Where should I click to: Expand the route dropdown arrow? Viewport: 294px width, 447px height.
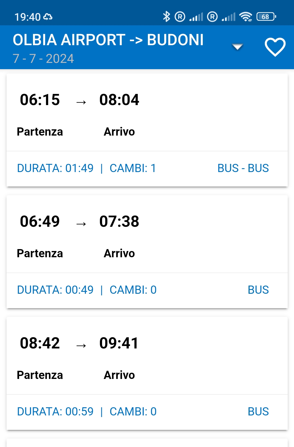(x=237, y=47)
